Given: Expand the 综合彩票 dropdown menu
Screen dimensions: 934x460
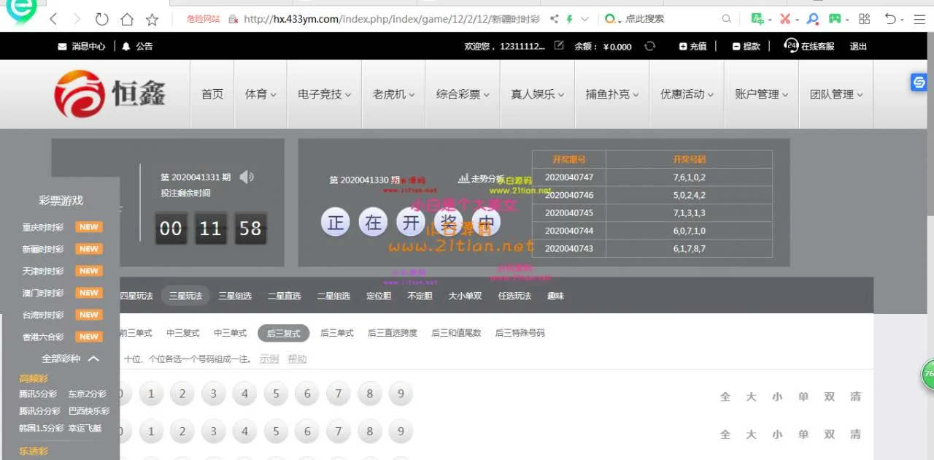Looking at the screenshot, I should 463,94.
